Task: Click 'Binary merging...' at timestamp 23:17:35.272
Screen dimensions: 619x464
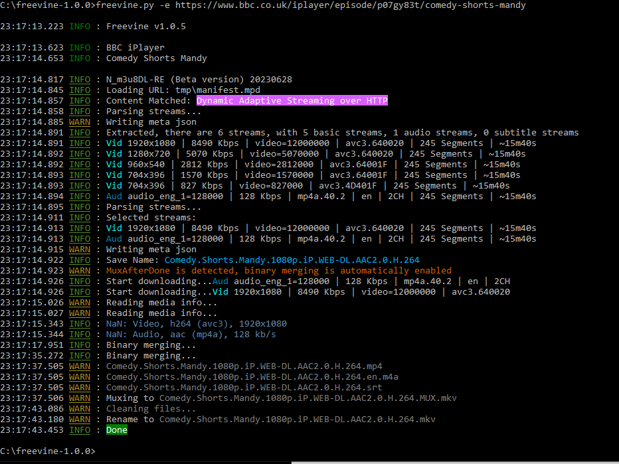Action: coord(151,356)
